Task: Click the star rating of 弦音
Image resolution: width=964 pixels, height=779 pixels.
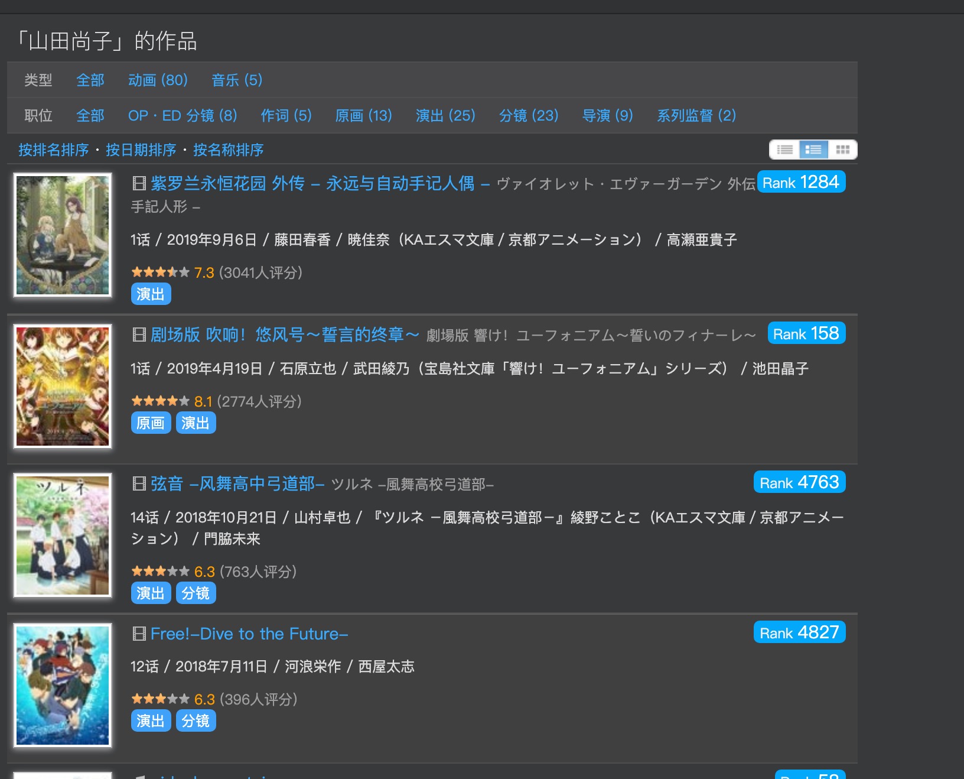Action: tap(159, 571)
